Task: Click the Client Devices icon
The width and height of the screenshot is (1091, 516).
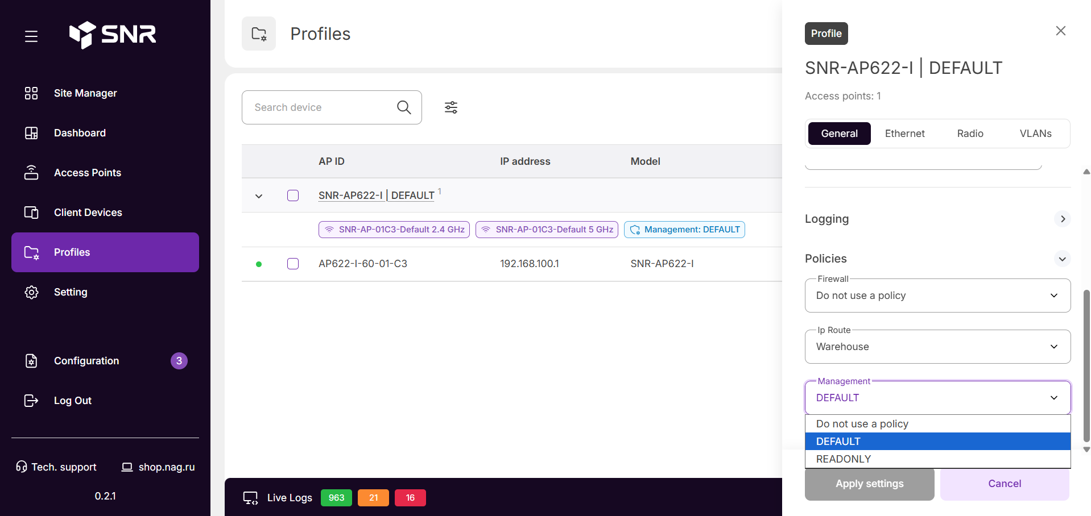Action: [31, 213]
